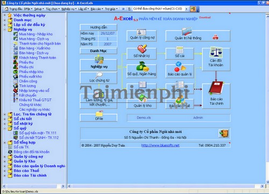This screenshot has width=269, height=194.
Task: Click the red Download link
Action: coord(204,17)
